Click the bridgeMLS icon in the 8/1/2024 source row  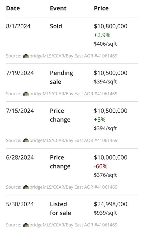[26, 56]
